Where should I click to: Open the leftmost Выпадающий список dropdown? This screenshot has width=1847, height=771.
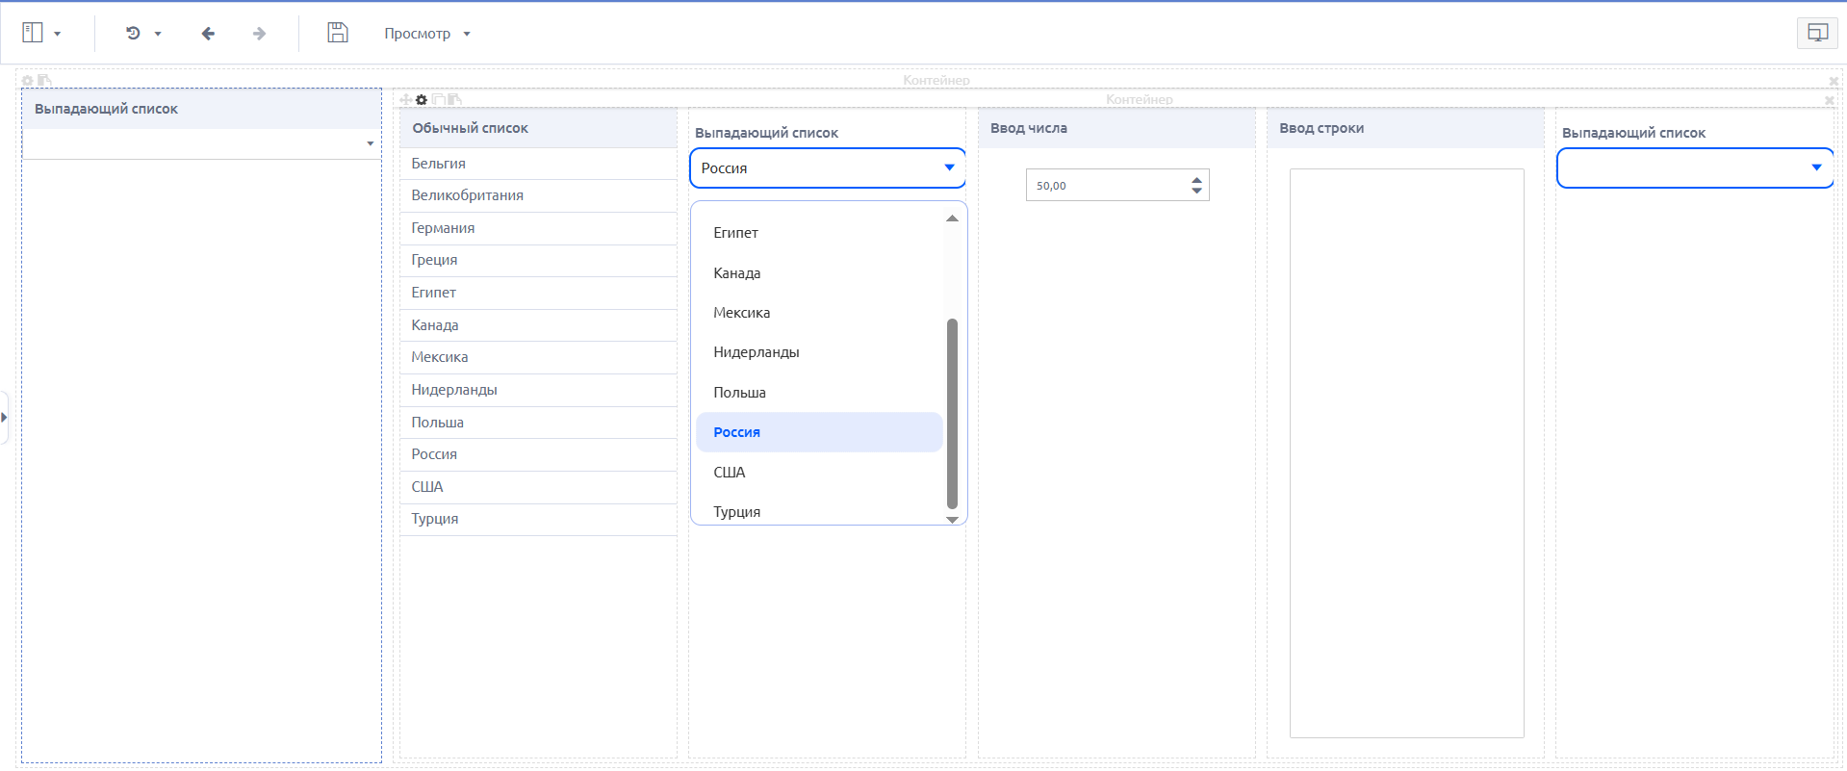[x=201, y=143]
